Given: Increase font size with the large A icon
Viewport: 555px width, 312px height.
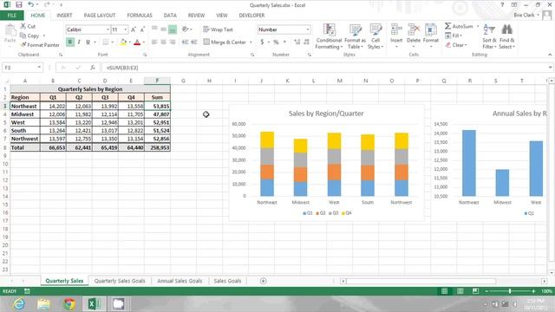Looking at the screenshot, I should click(x=134, y=29).
